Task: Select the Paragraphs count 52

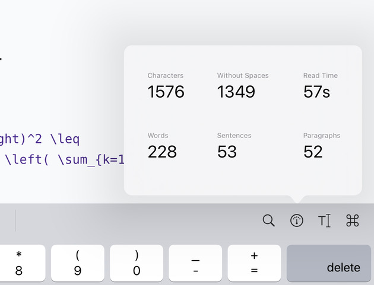Action: coord(313,152)
